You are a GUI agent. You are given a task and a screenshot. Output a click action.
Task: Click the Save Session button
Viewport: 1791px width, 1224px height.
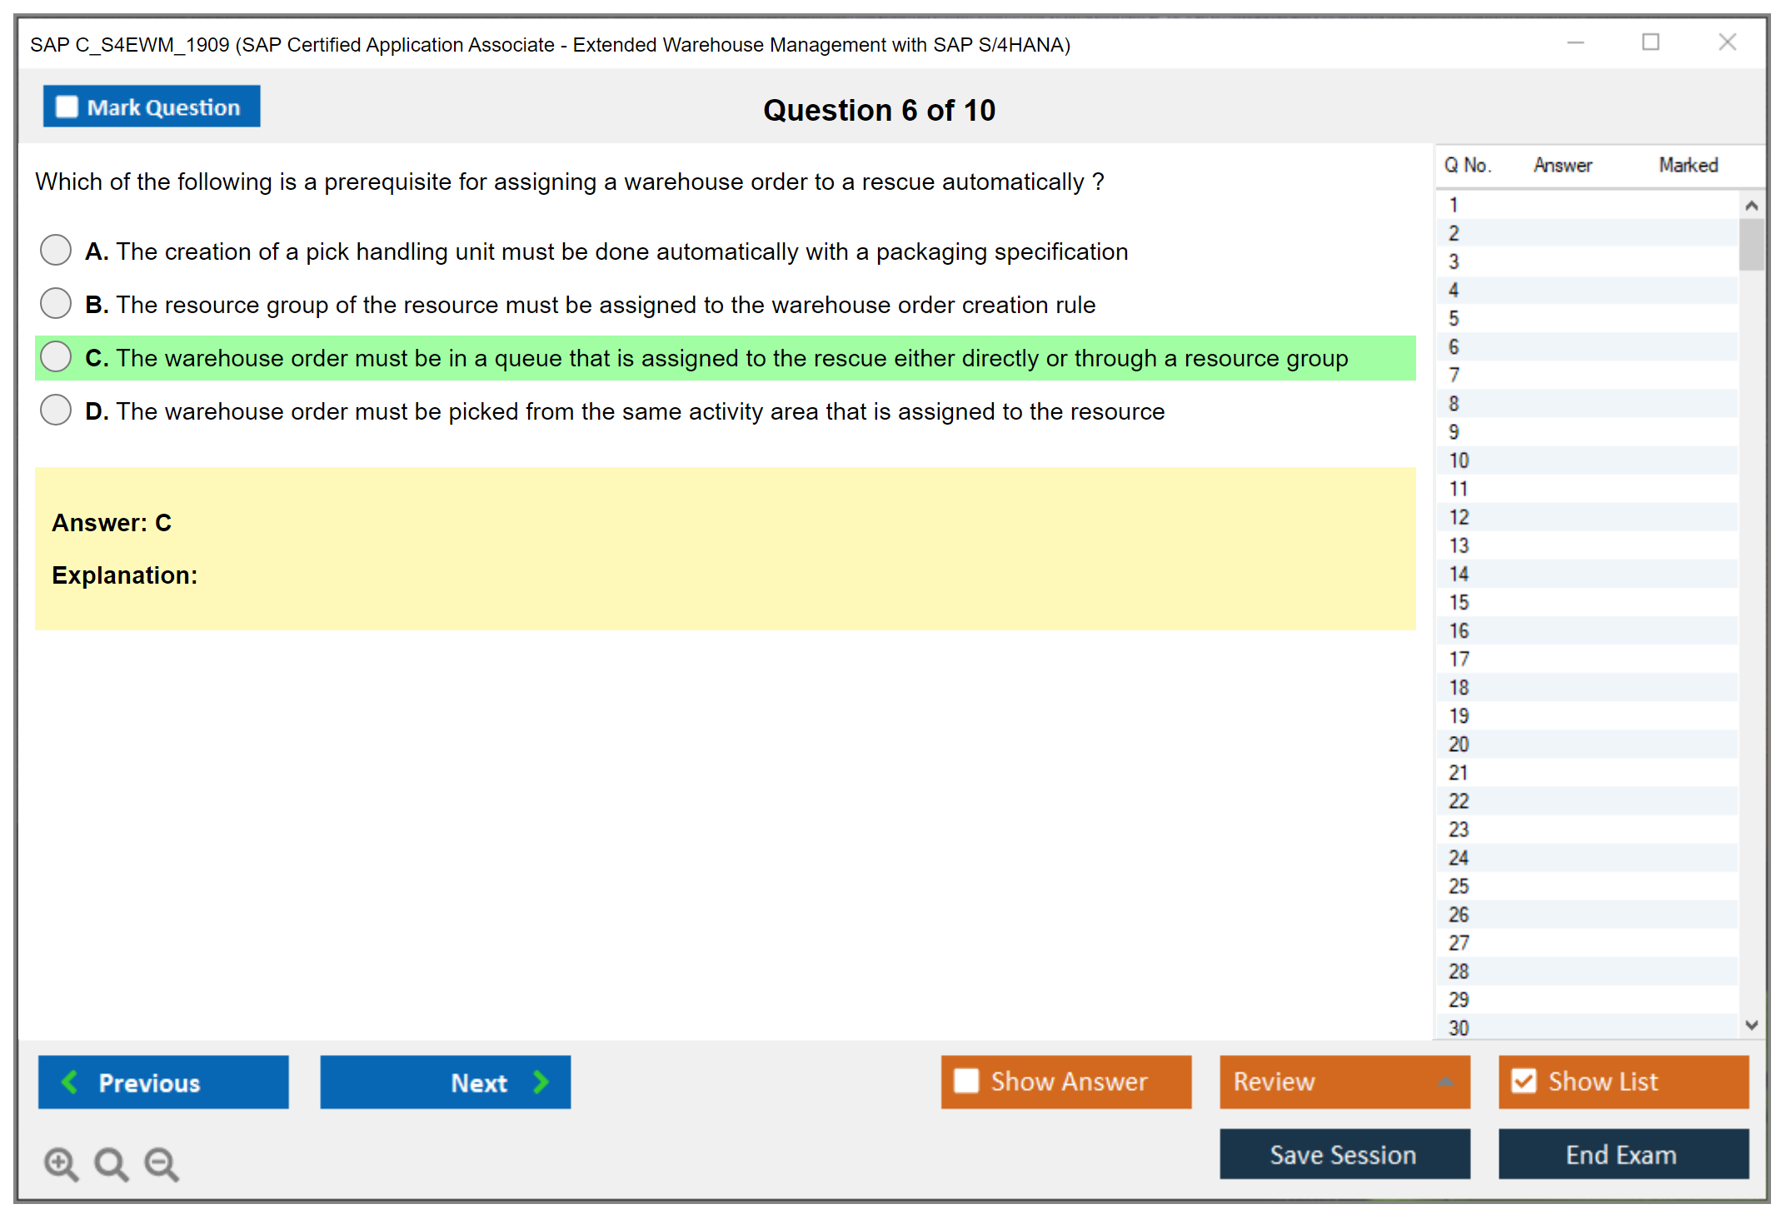(x=1344, y=1154)
